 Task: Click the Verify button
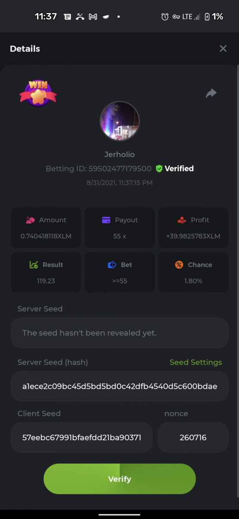coord(119,479)
